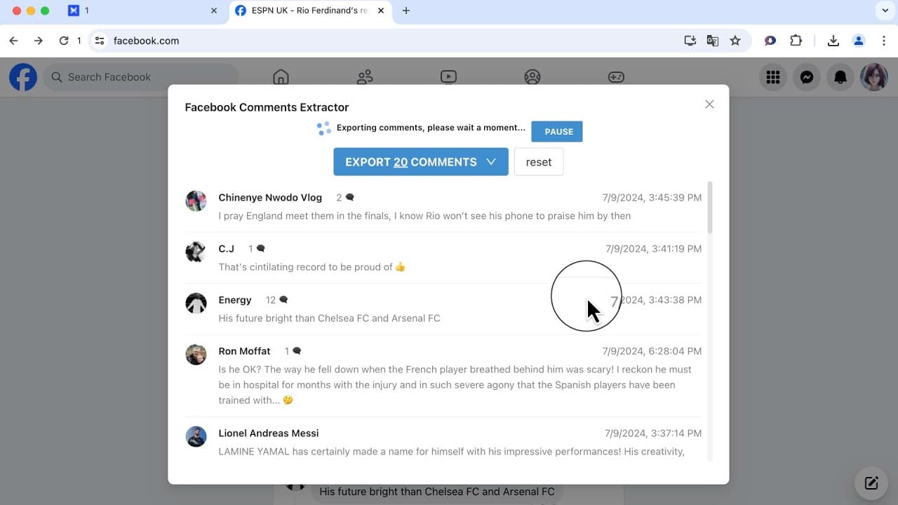This screenshot has width=898, height=505.
Task: Click the reply icon beside C.J
Action: click(261, 249)
